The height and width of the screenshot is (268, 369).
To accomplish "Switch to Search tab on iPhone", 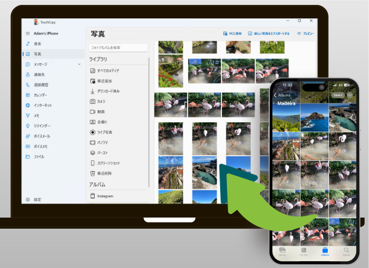I will tap(346, 251).
